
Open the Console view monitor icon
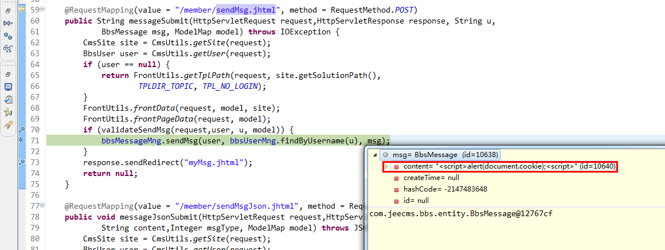click(7, 87)
